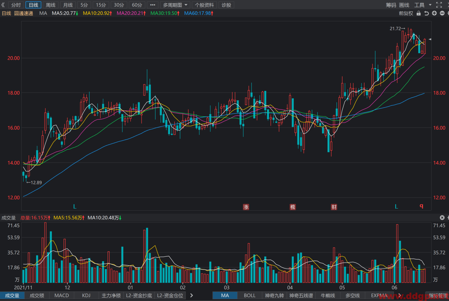The height and width of the screenshot is (301, 449).
Task: Select the BOLL overlay tab
Action: pos(250,295)
